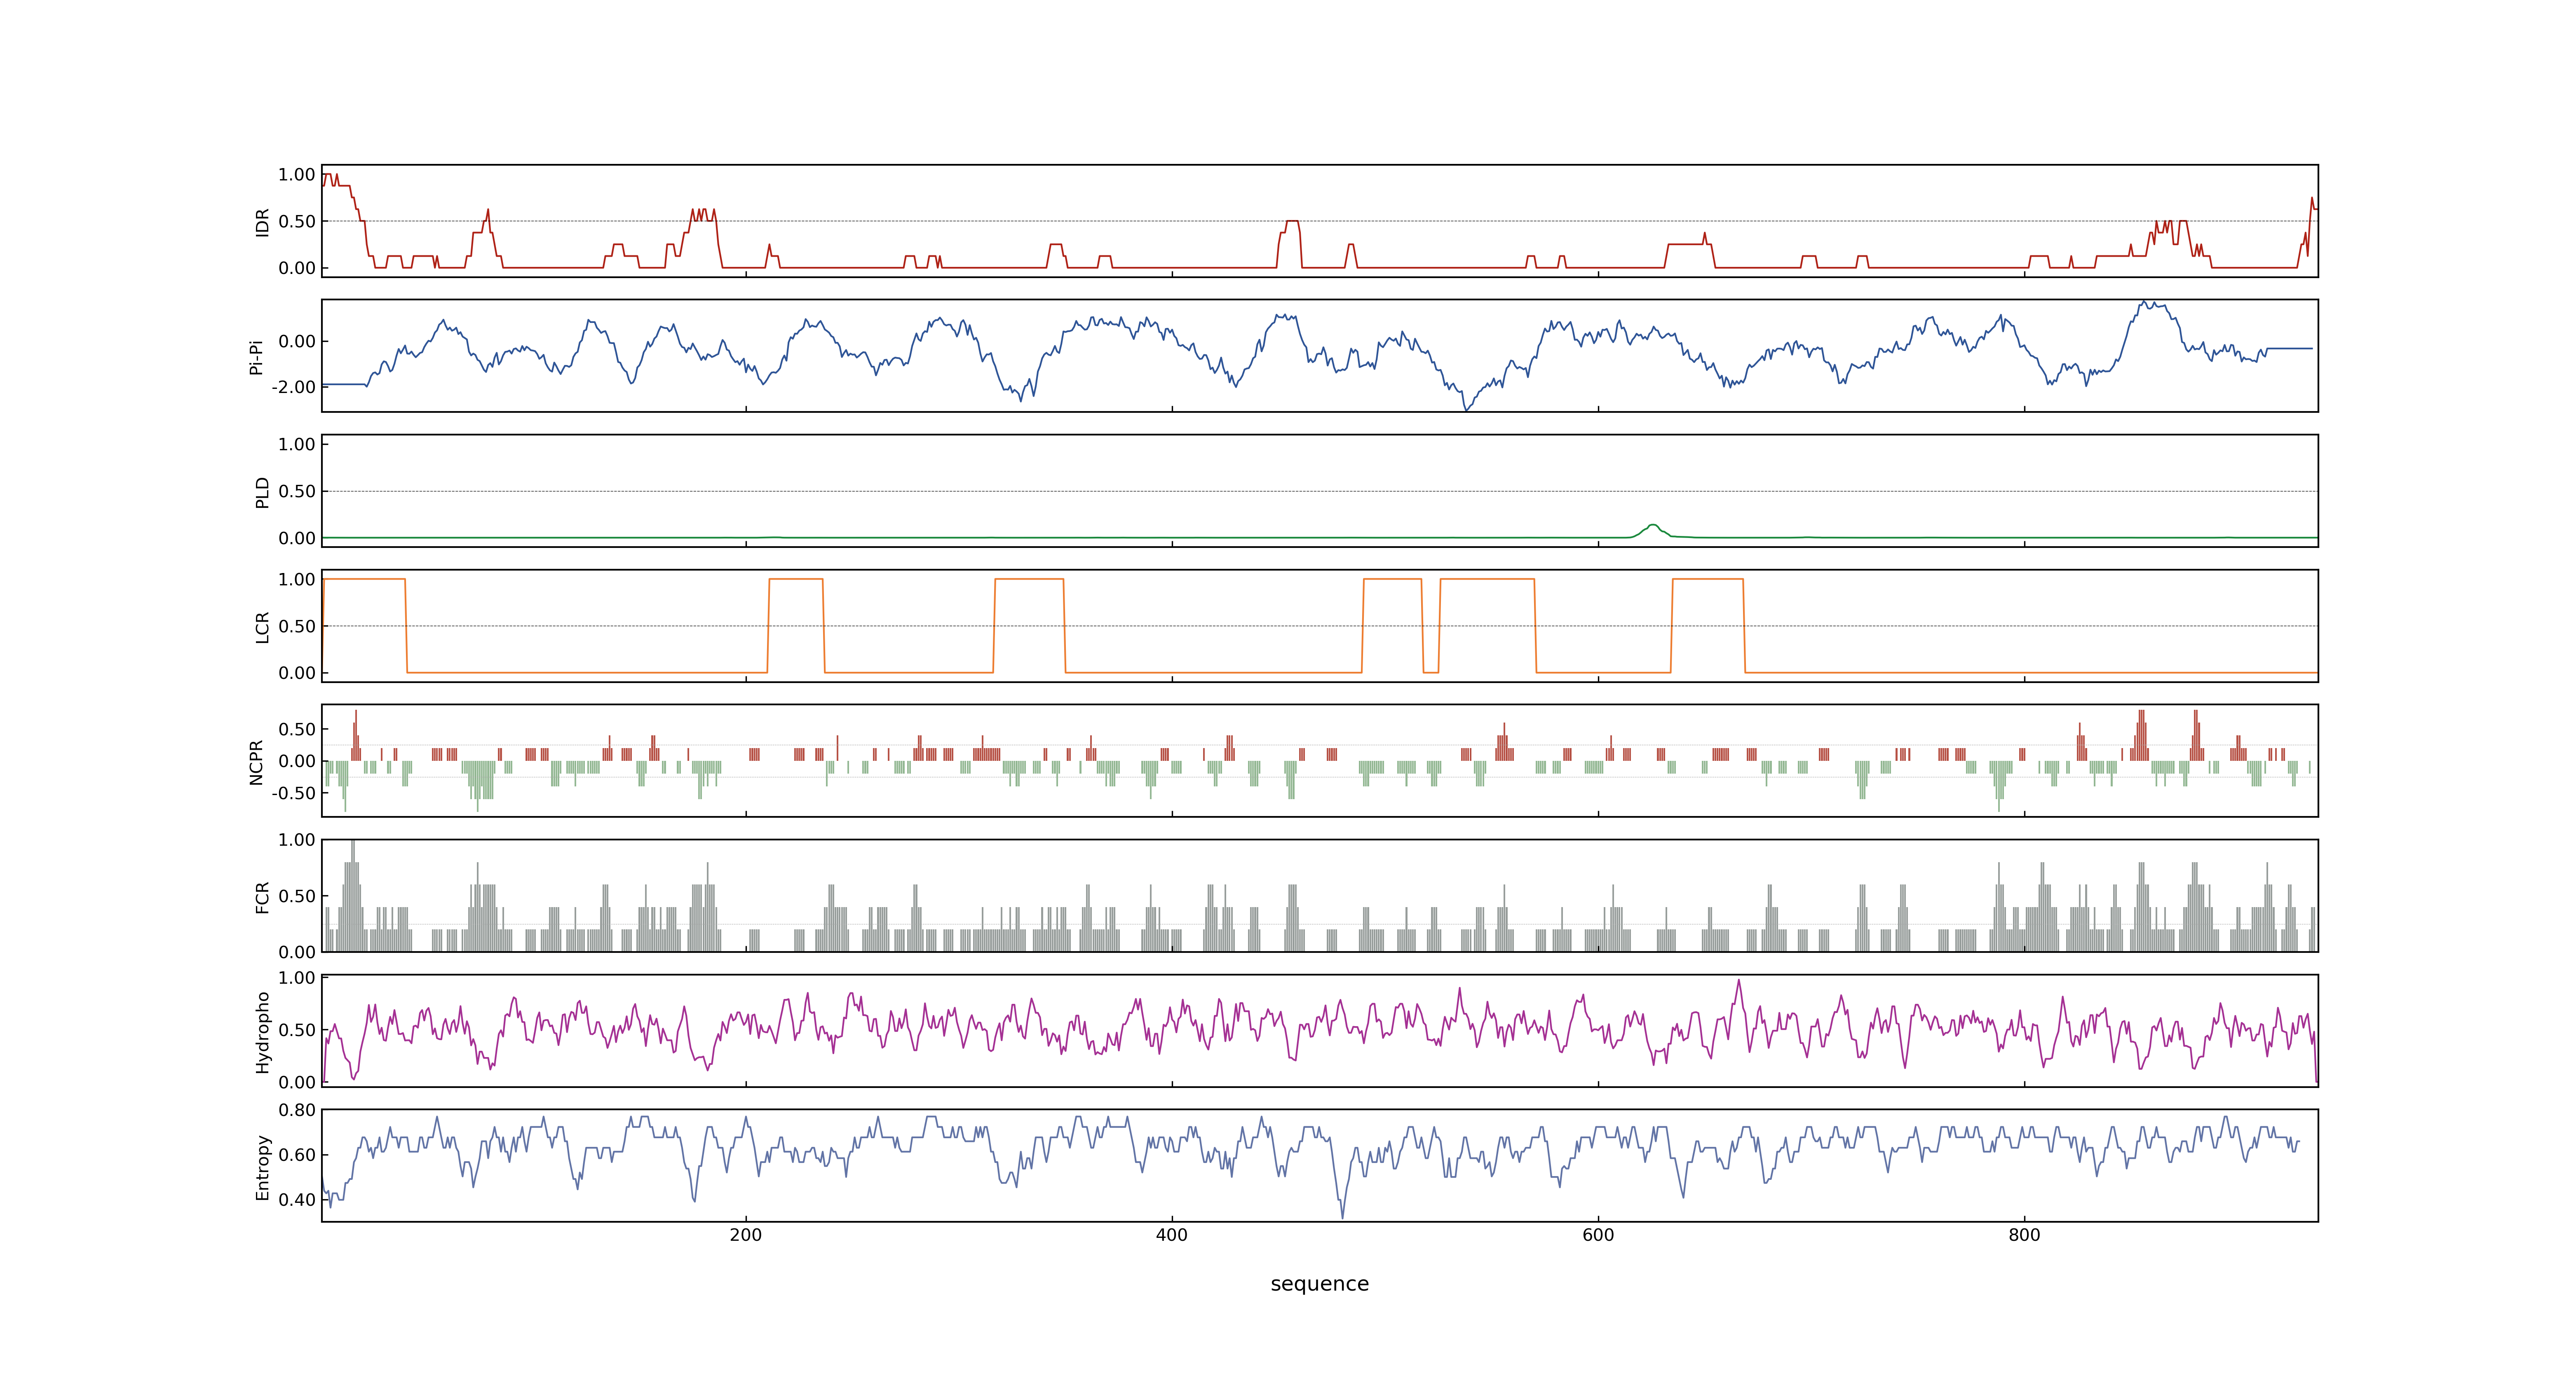Click the IDR y-axis label

(262, 222)
